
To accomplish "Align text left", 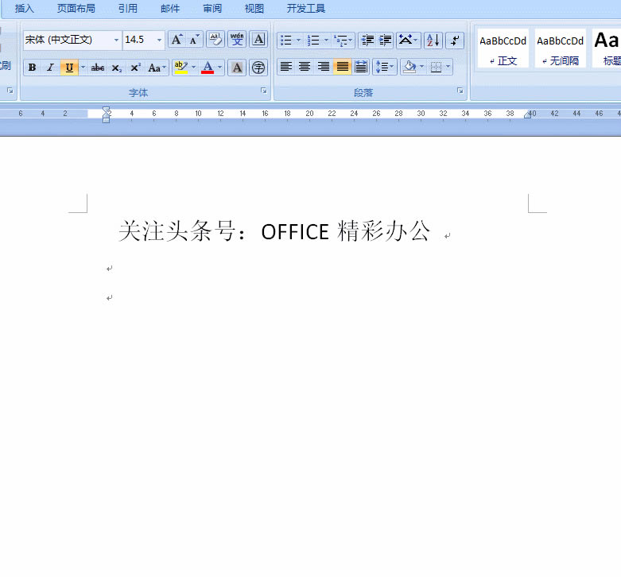I will 286,67.
